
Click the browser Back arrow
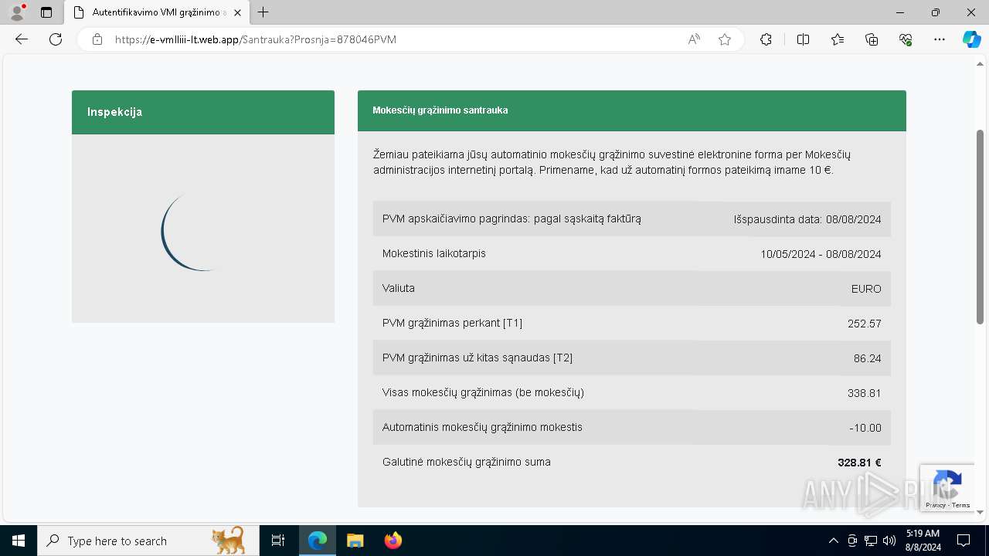point(22,39)
